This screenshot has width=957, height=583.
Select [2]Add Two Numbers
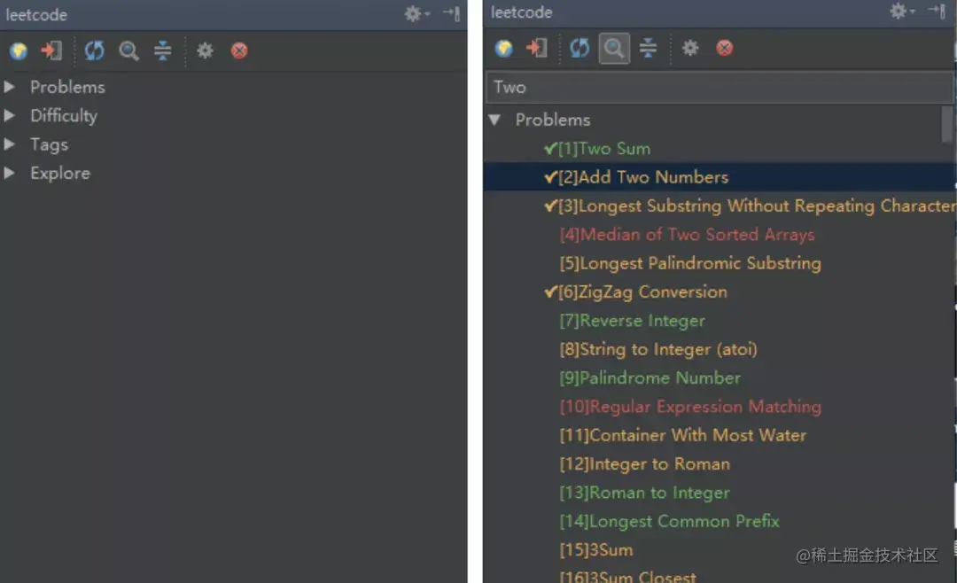[x=636, y=177]
